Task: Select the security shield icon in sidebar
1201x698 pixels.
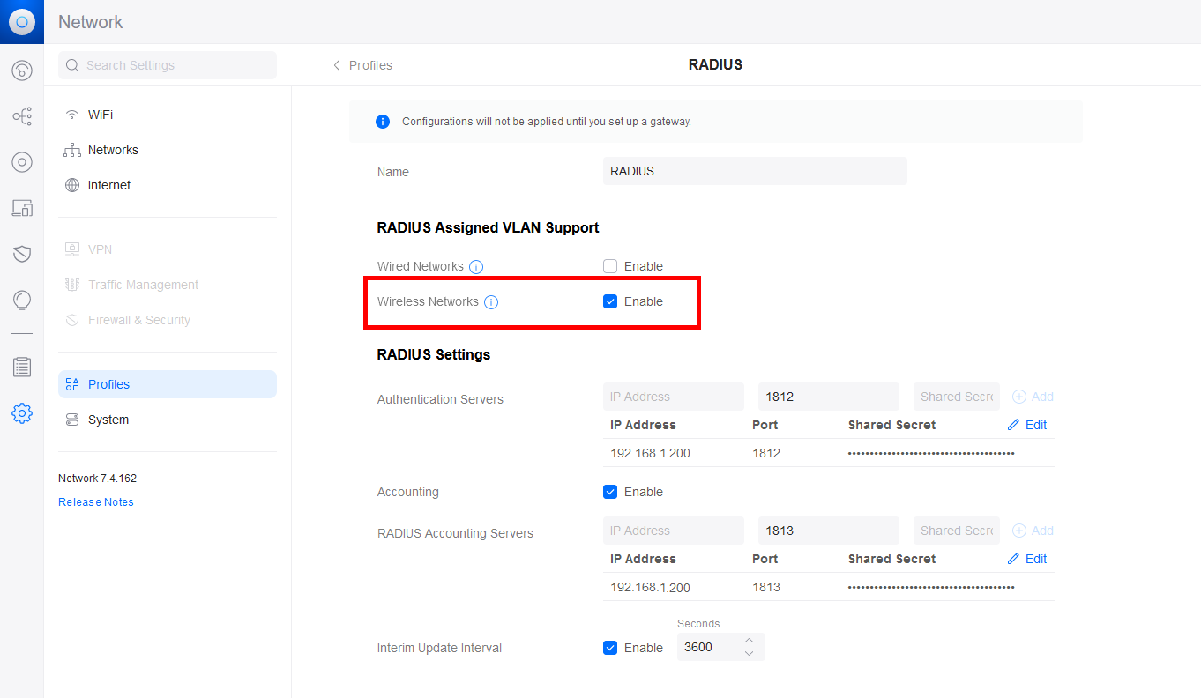Action: pyautogui.click(x=21, y=254)
